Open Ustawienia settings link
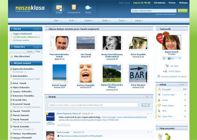Viewport: 197px width, 140px height. coord(160,3)
